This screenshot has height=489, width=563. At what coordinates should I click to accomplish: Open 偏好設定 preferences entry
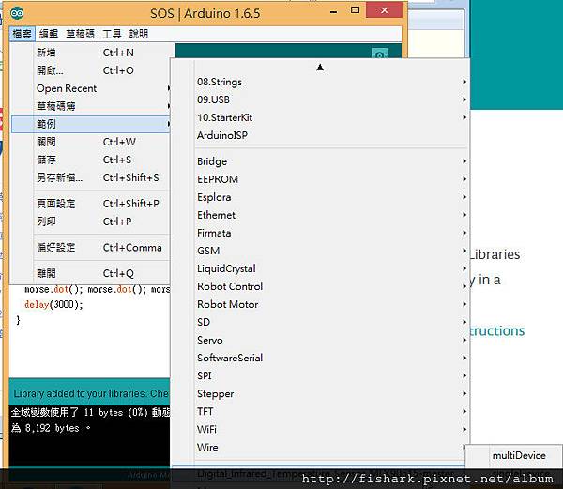point(91,248)
